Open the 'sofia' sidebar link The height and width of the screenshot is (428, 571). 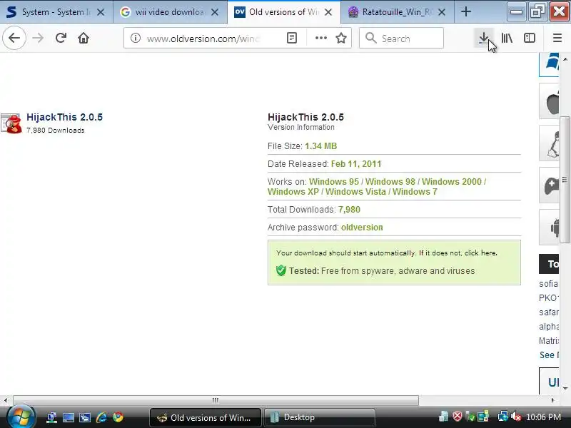pos(548,284)
